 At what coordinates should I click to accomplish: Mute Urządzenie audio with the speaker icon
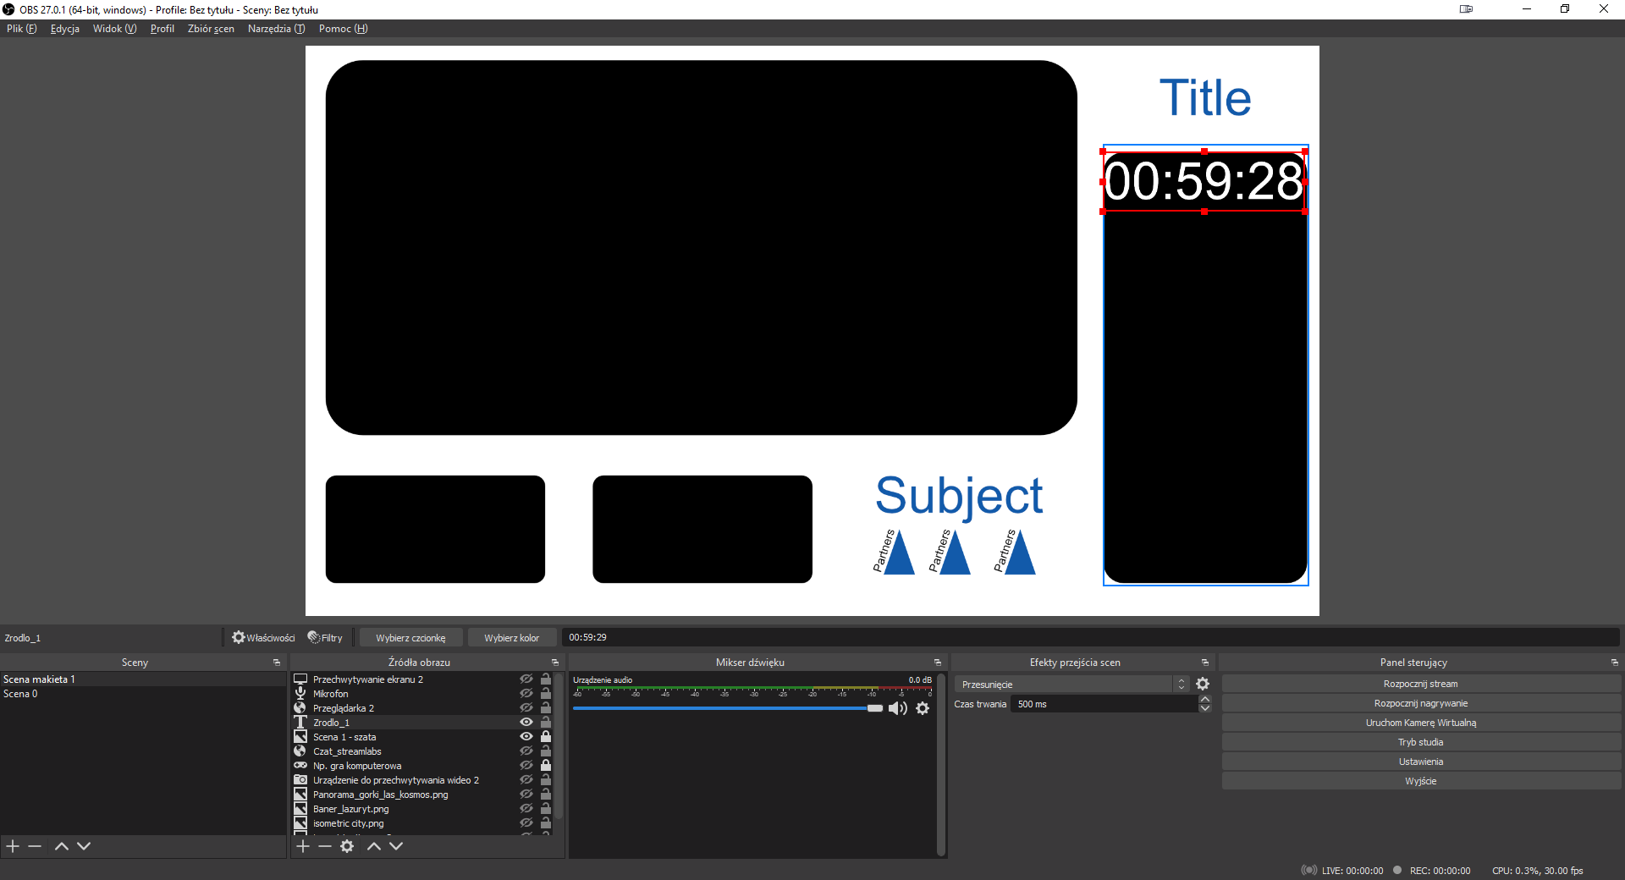coord(898,708)
